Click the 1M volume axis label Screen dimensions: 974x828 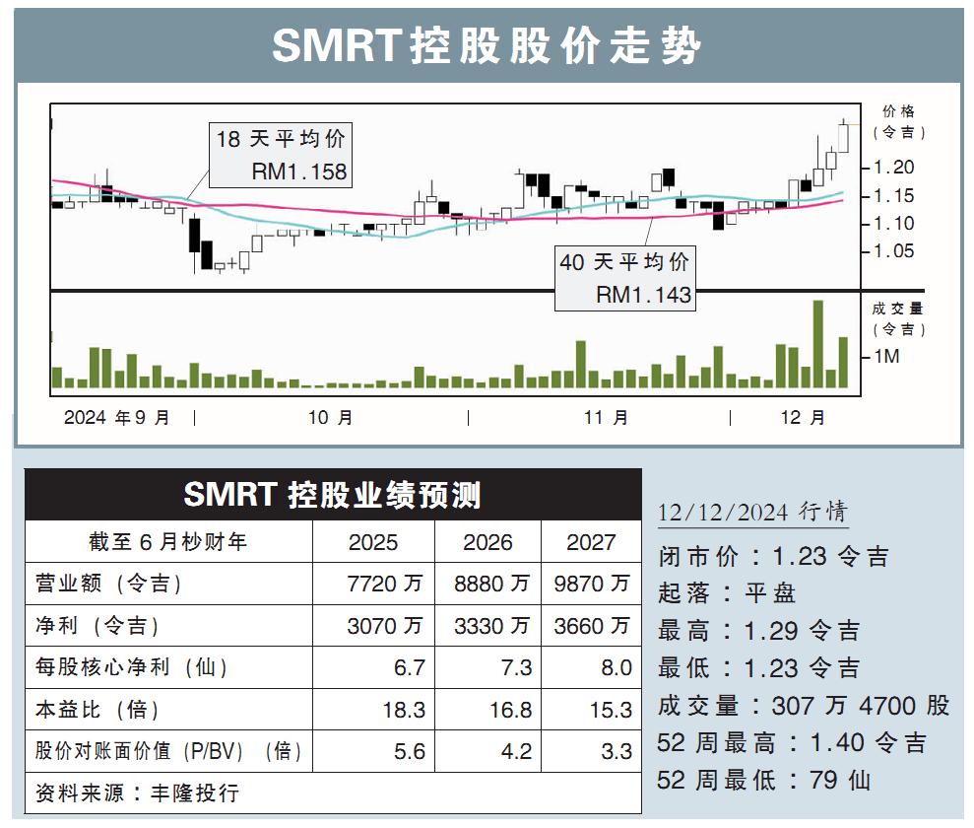(x=886, y=356)
